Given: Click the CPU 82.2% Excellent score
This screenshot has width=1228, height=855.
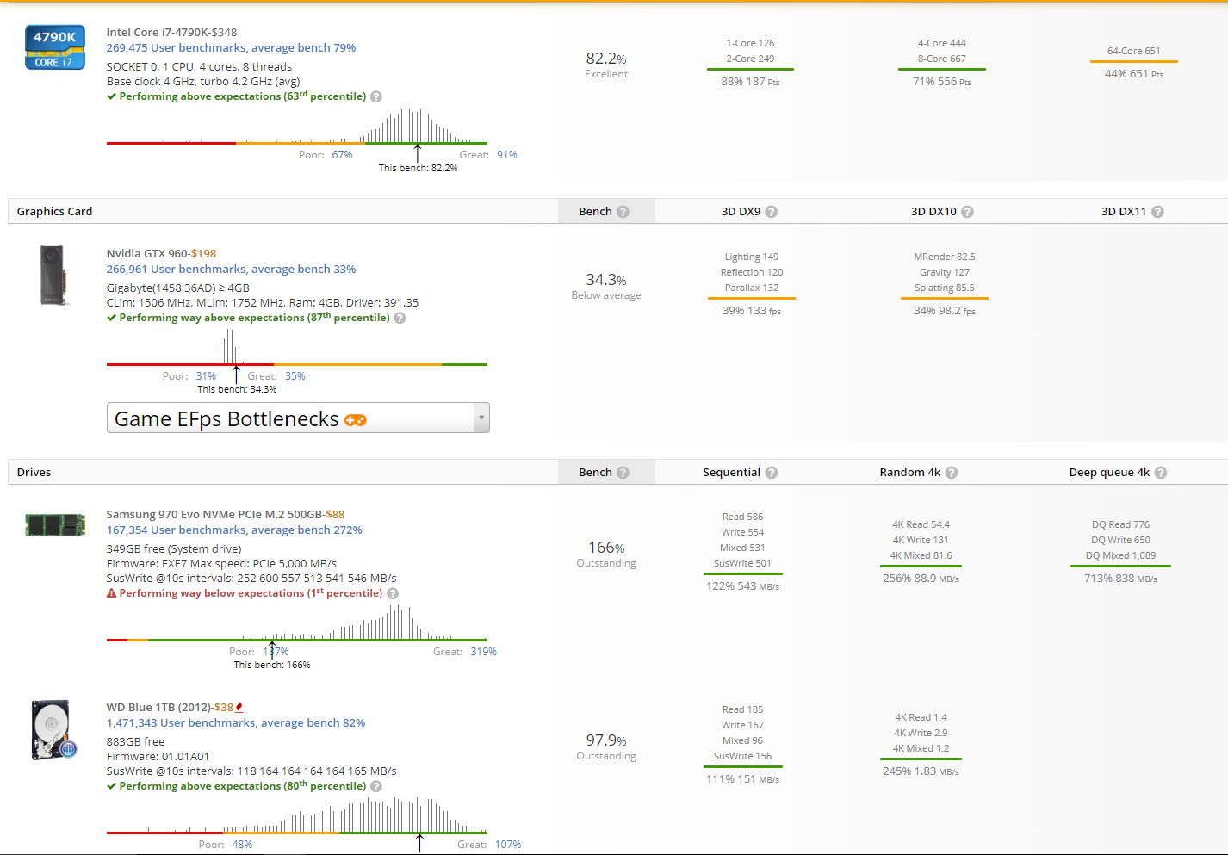Looking at the screenshot, I should click(x=606, y=65).
